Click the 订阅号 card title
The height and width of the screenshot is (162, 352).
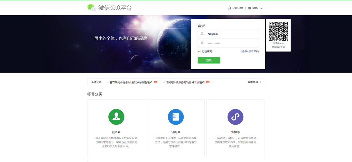point(176,132)
